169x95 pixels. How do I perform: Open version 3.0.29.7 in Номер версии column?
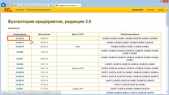(20, 59)
